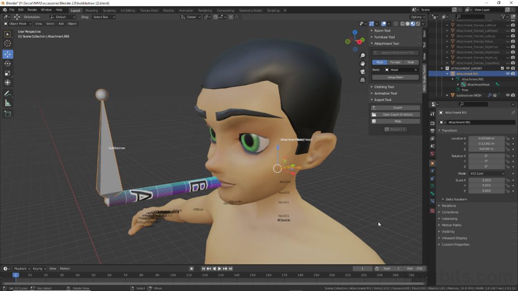Click the Object Mode editor type icon
The height and width of the screenshot is (291, 518).
[5, 23]
